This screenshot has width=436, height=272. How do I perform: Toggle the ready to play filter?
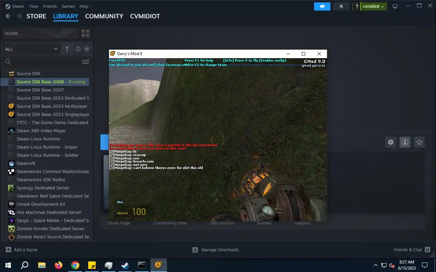[x=87, y=49]
